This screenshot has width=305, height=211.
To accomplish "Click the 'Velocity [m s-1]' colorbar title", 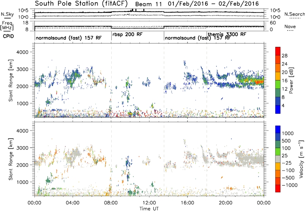I will [x=301, y=159].
